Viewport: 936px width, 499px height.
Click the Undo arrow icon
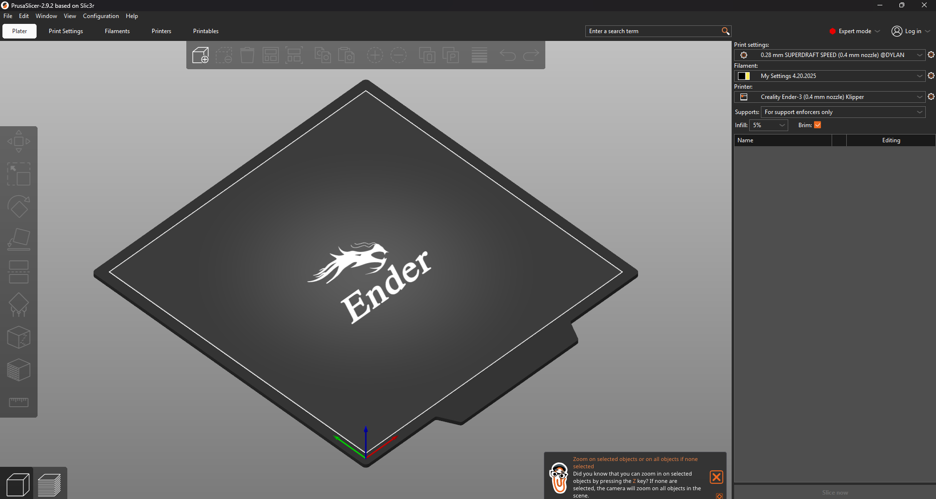click(x=507, y=55)
